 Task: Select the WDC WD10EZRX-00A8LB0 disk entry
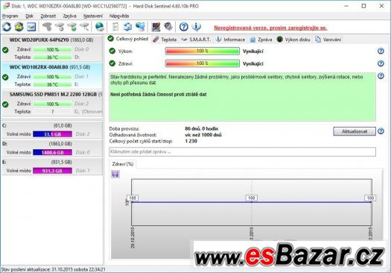point(52,76)
